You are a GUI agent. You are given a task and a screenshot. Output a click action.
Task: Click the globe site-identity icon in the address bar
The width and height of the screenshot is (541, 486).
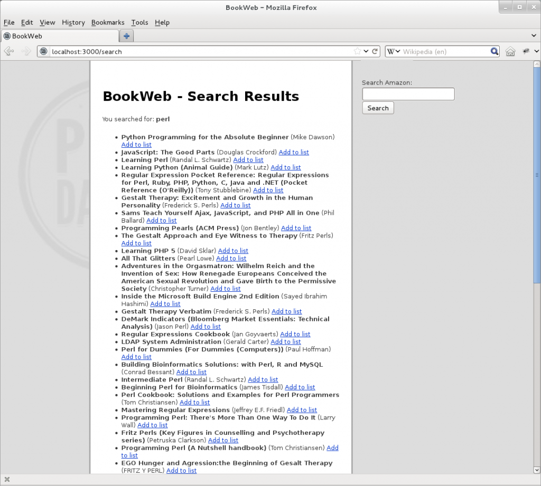(x=43, y=51)
